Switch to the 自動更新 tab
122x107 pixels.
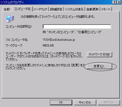[92, 9]
